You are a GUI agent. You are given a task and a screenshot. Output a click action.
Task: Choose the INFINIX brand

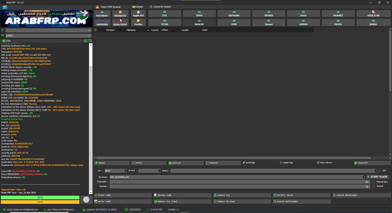tap(269, 14)
